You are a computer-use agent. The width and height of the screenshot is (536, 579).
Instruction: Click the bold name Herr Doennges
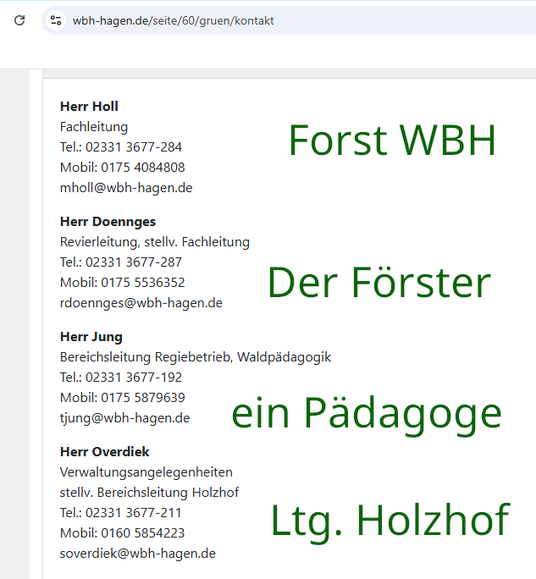coord(108,222)
